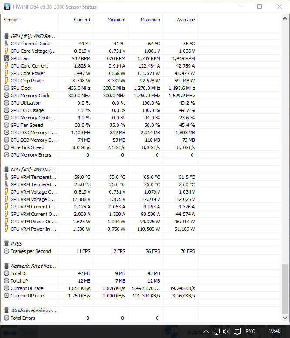Click the 44 °C current thermal diode value
This screenshot has width=290, height=338.
tap(84, 44)
